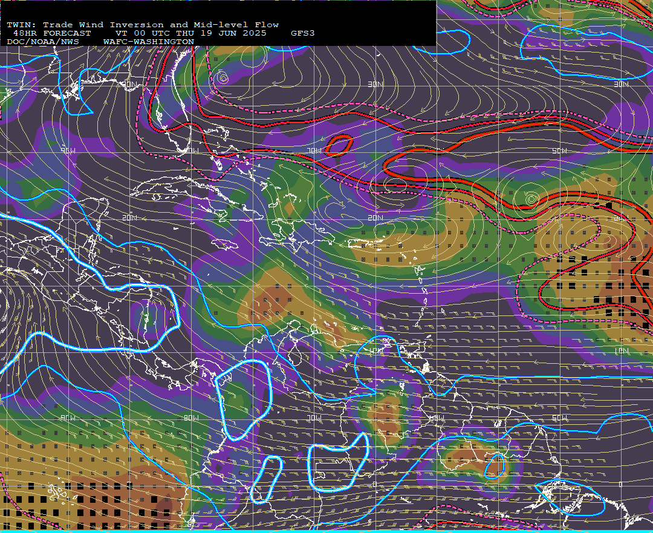
Task: Click valid time 'VT 00 UTC THU 19 JUN 2025'
Action: click(190, 33)
